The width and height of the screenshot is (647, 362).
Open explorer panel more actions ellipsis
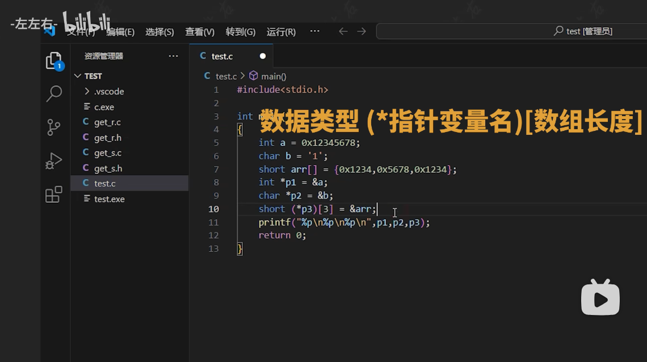[173, 56]
